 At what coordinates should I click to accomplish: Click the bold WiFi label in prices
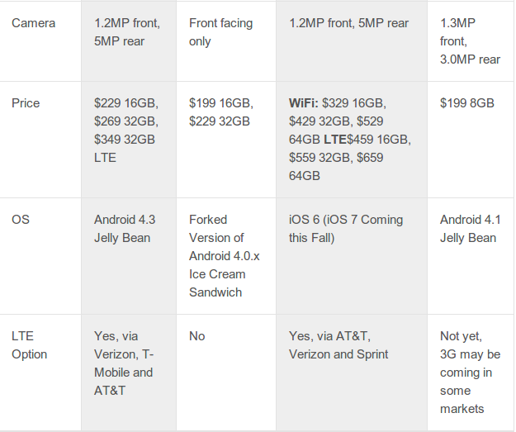click(304, 103)
